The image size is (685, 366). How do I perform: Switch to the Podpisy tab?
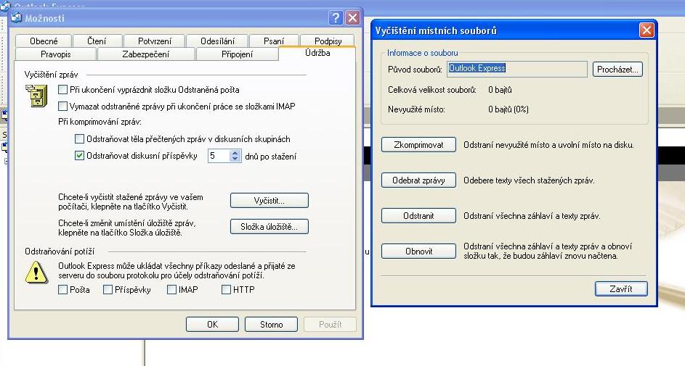click(328, 41)
